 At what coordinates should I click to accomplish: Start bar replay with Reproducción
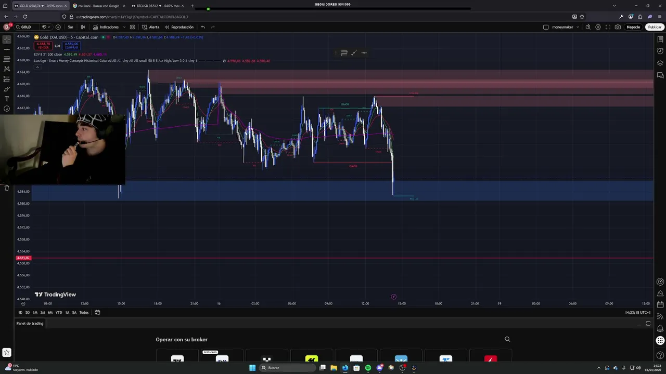click(x=179, y=27)
